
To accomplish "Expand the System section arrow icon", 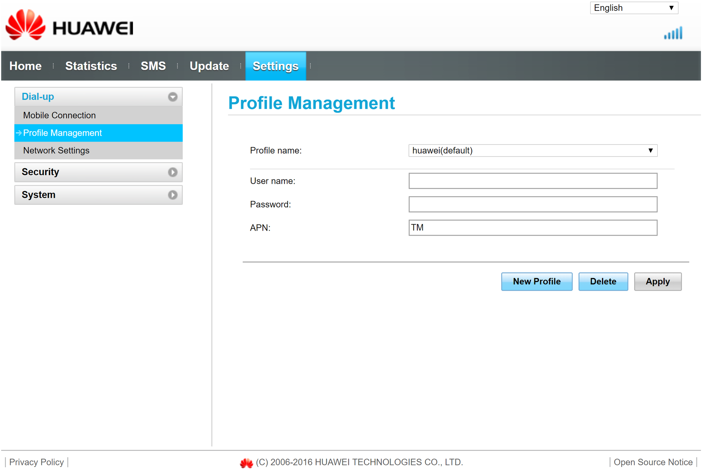I will click(x=173, y=195).
